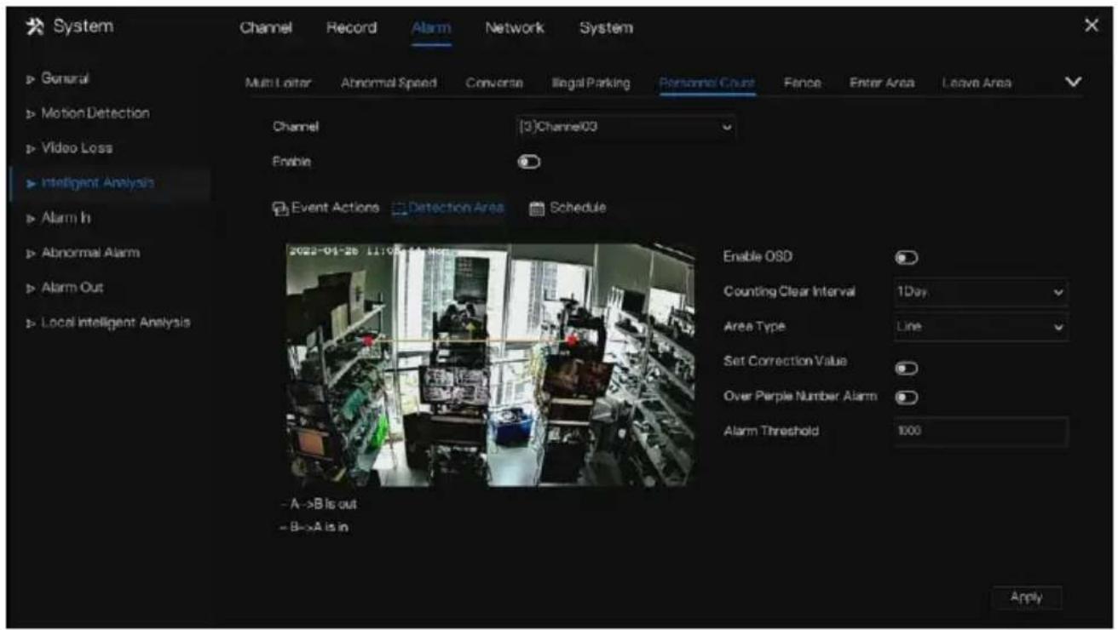Switch to Abnormal Speed tab
The width and height of the screenshot is (1118, 630).
[389, 83]
